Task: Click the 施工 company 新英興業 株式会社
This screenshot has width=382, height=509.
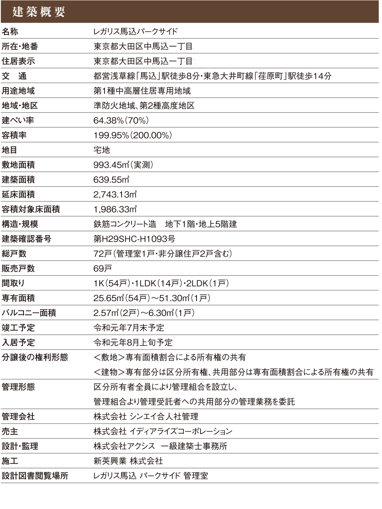Action: pos(128,461)
